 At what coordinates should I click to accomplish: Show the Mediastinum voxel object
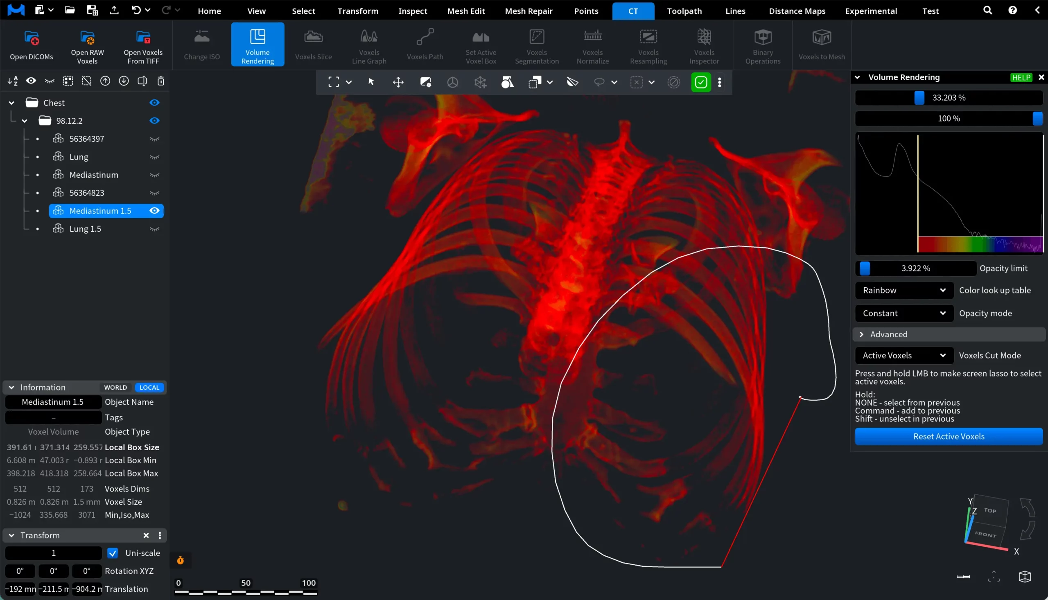point(155,175)
